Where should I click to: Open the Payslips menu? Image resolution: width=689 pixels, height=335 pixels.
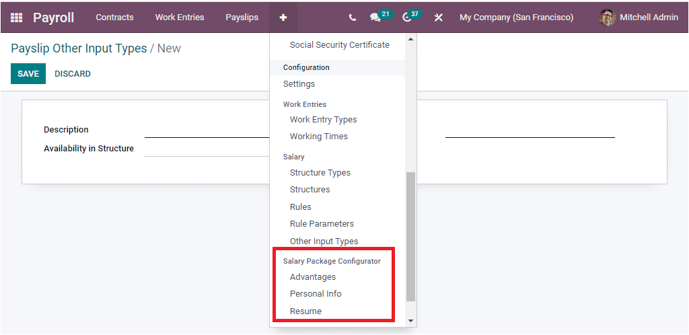click(x=242, y=17)
